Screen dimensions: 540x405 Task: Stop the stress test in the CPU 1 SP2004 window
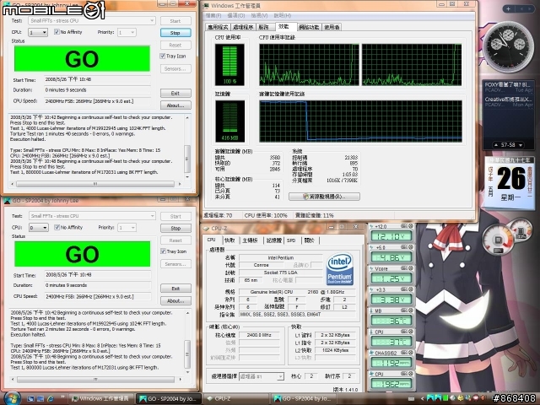click(175, 33)
